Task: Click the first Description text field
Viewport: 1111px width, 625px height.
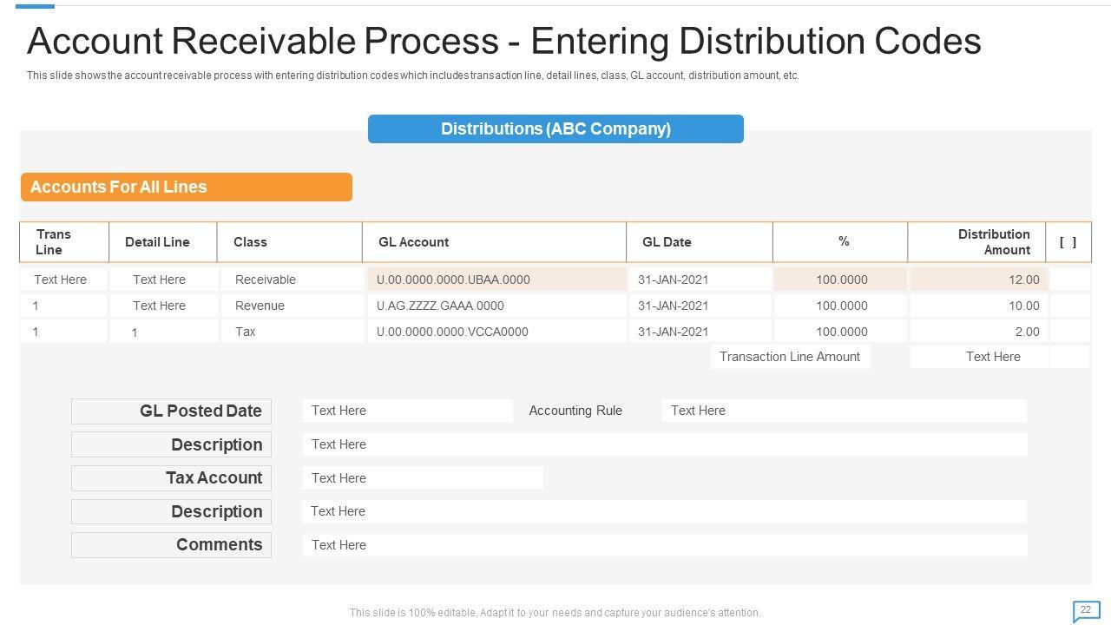Action: 664,444
